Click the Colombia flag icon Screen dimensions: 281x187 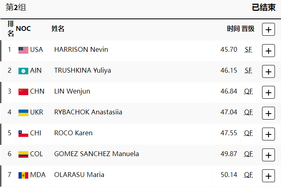(23, 154)
